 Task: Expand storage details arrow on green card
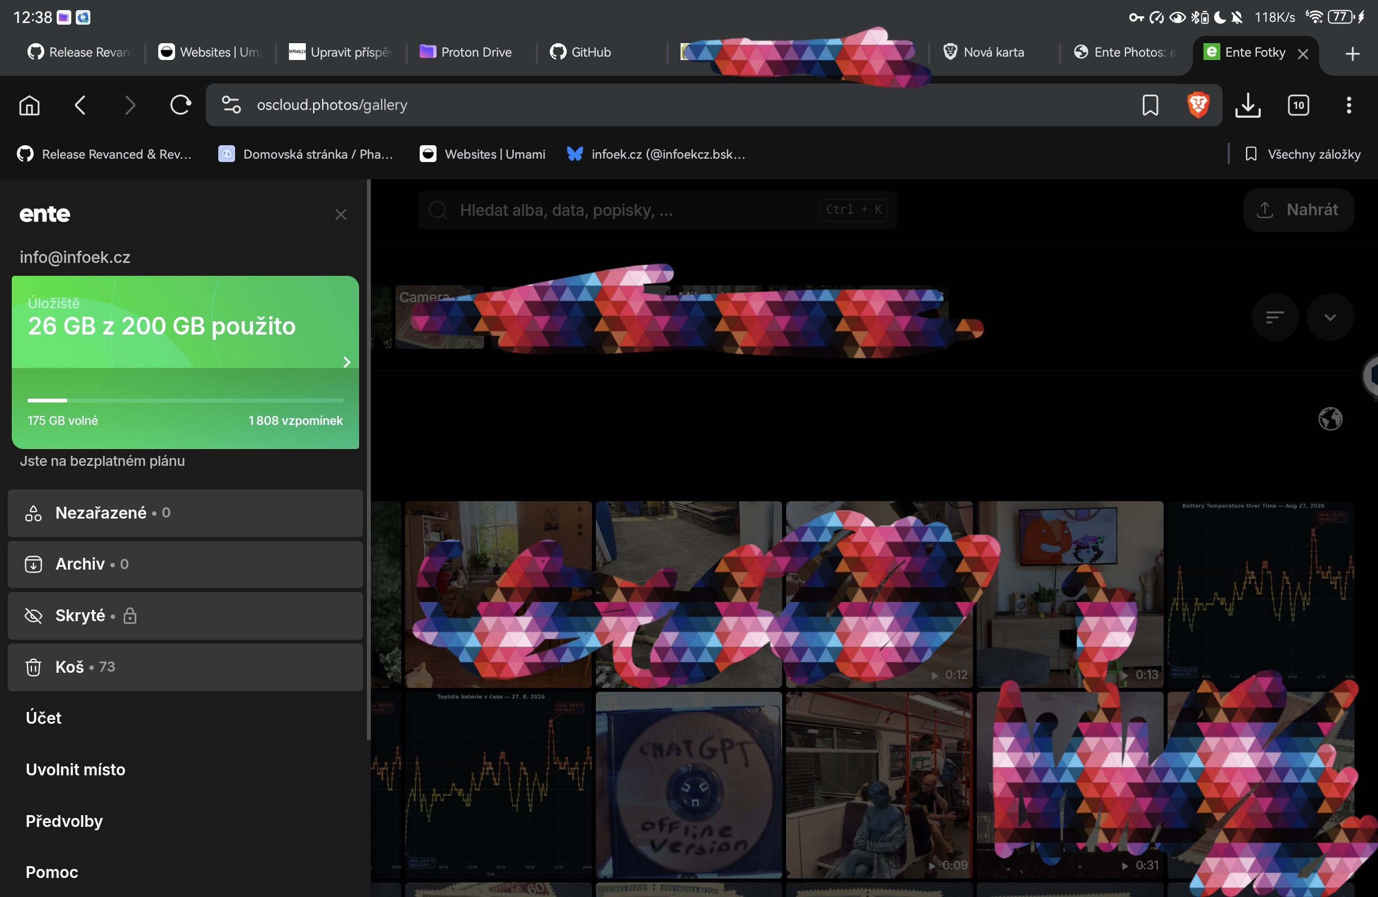[346, 362]
